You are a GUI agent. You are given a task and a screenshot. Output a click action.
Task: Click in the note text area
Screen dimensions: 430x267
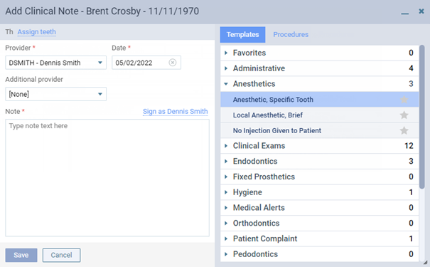107,178
